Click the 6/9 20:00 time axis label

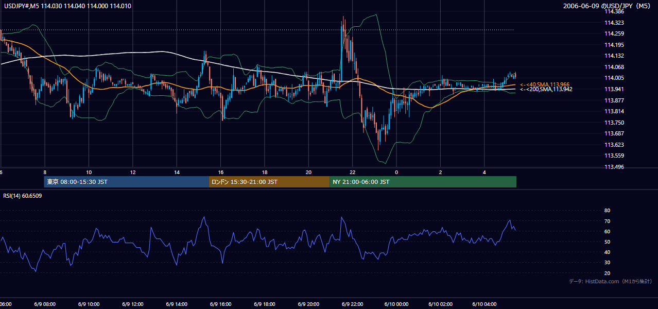click(x=308, y=304)
